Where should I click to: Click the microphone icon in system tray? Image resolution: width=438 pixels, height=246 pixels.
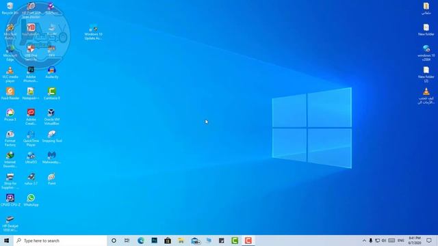[371, 241]
